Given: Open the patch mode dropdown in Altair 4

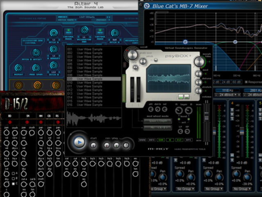Looking at the screenshot, I should click(67, 20).
